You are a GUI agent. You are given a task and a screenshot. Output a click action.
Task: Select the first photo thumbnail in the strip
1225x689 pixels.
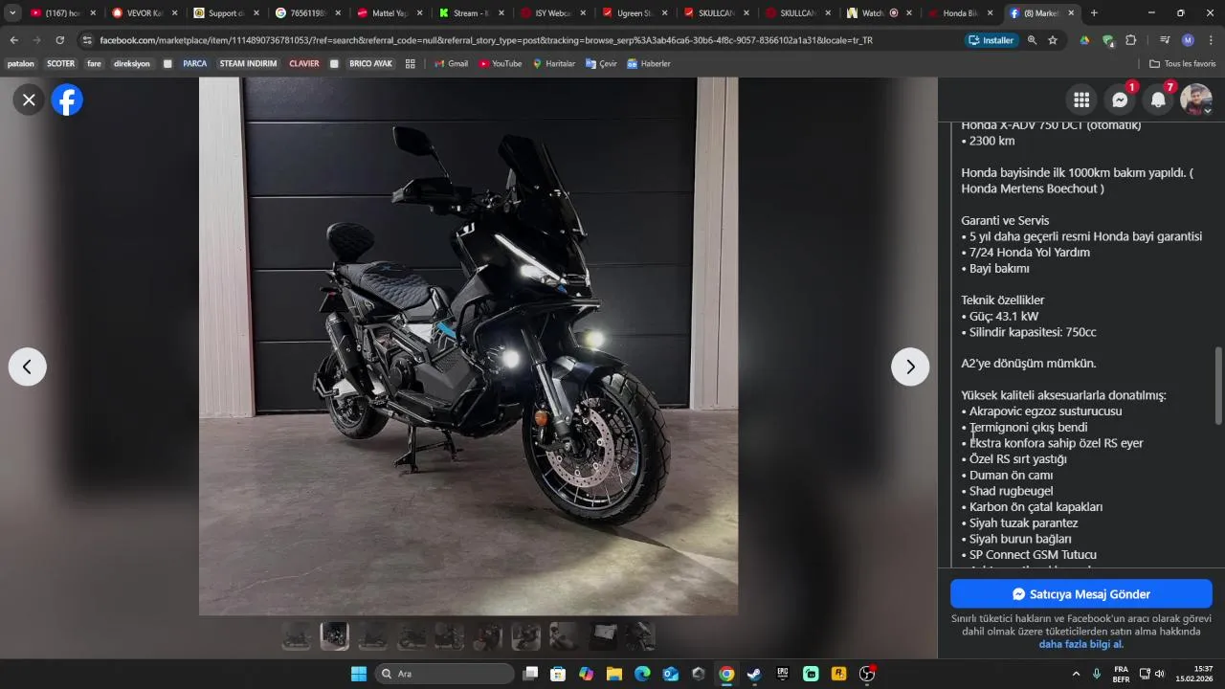tap(297, 636)
